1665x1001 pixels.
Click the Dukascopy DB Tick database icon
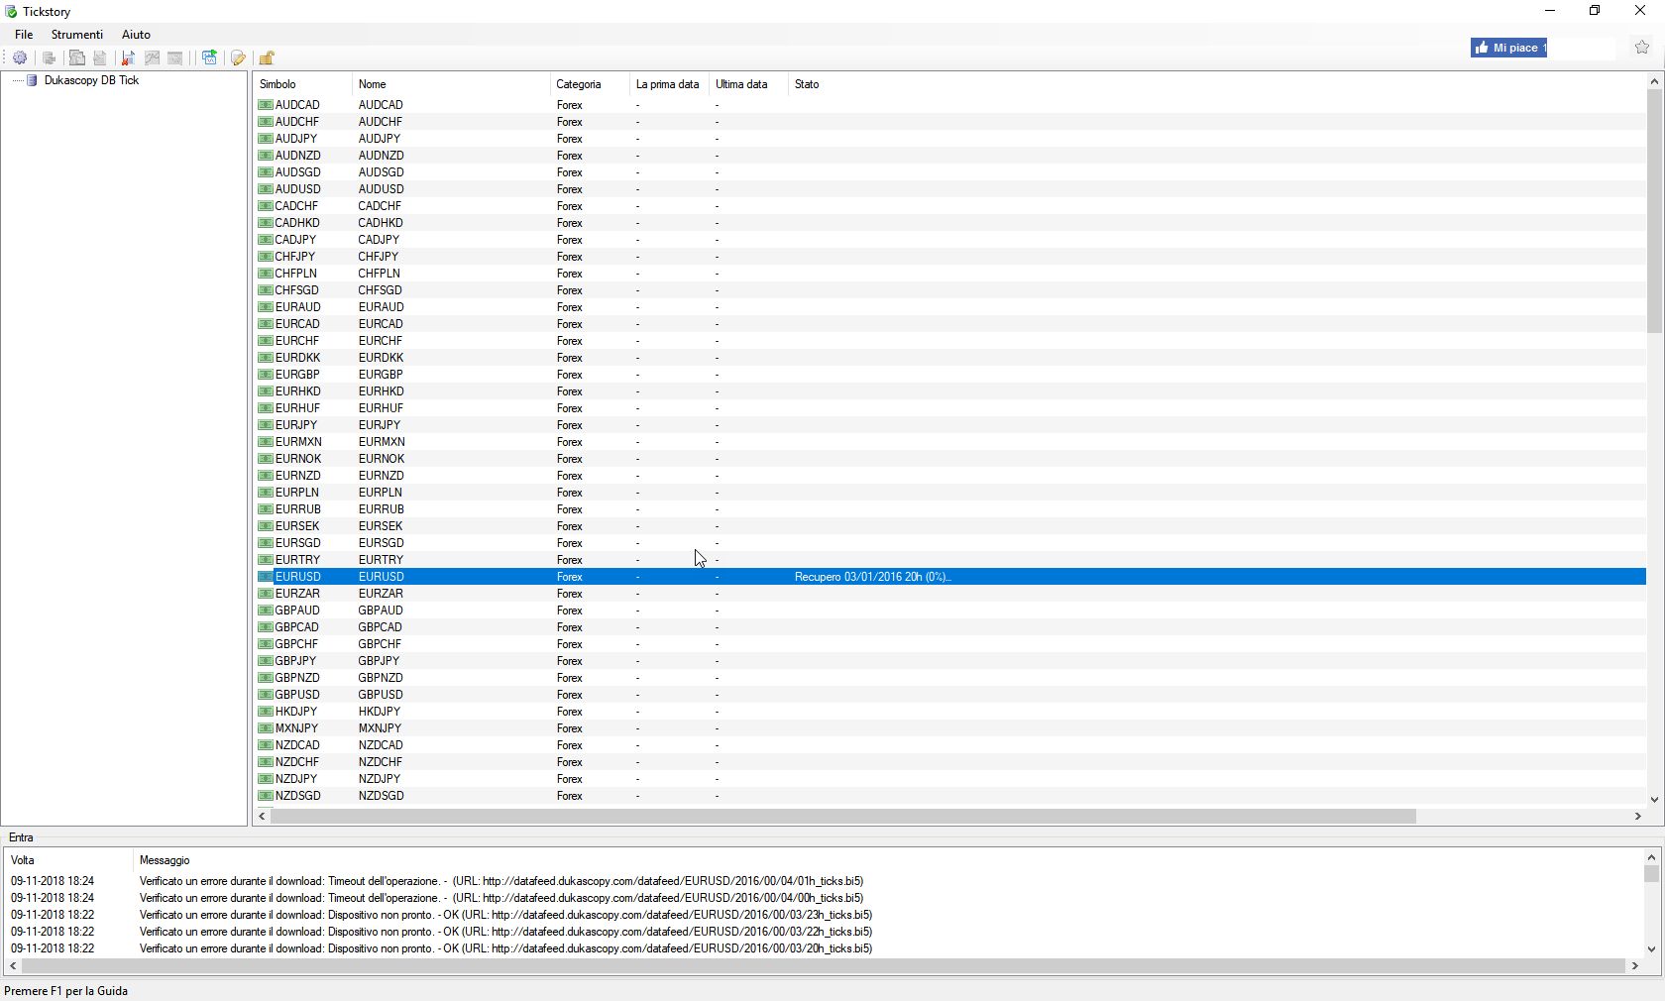click(x=32, y=80)
